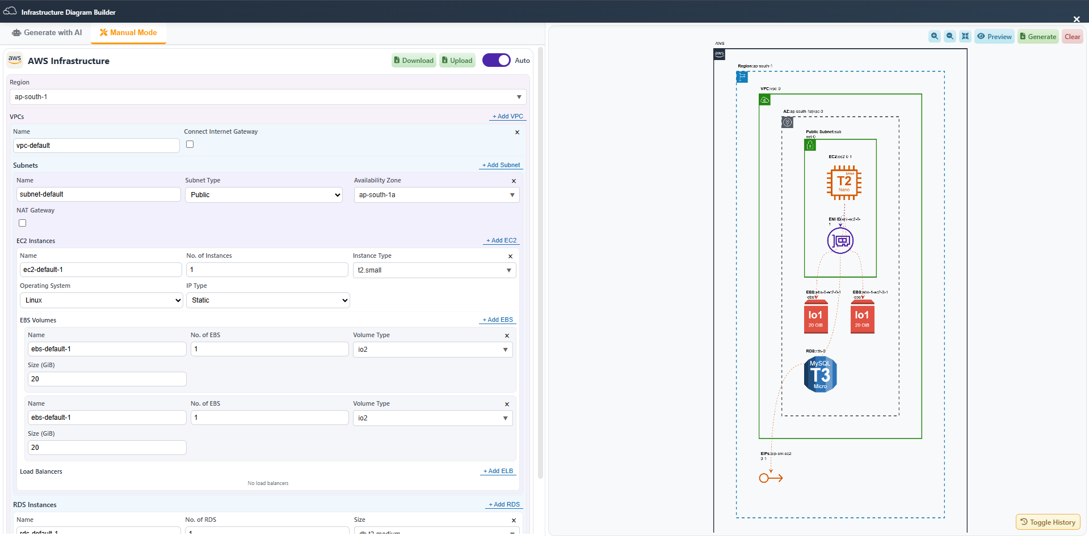The image size is (1089, 536).
Task: Click the + Add ELB link
Action: (x=498, y=471)
